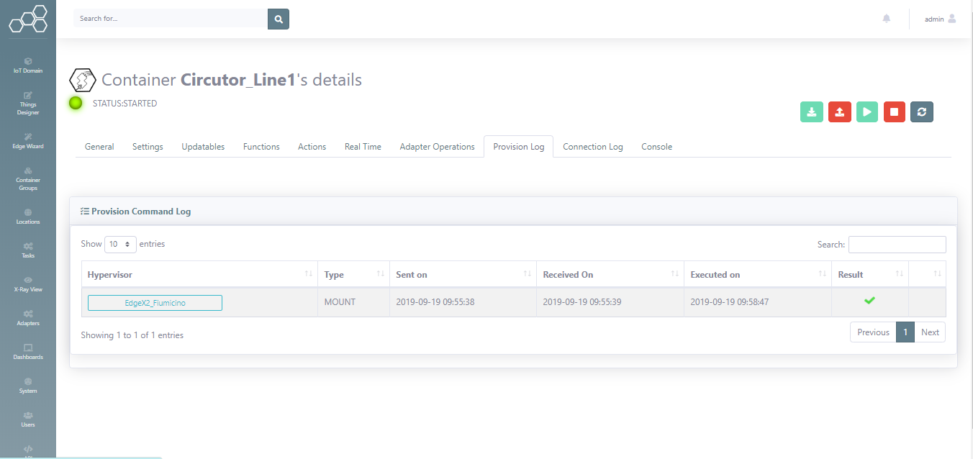Open the System sidebar section

pos(28,386)
